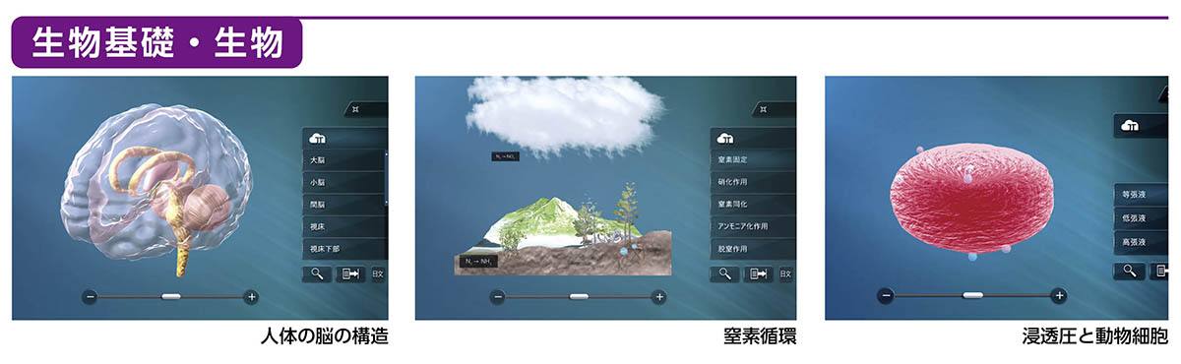Choose 窒素同化 in the nitrogen cycle list
The image size is (1181, 364).
753,205
